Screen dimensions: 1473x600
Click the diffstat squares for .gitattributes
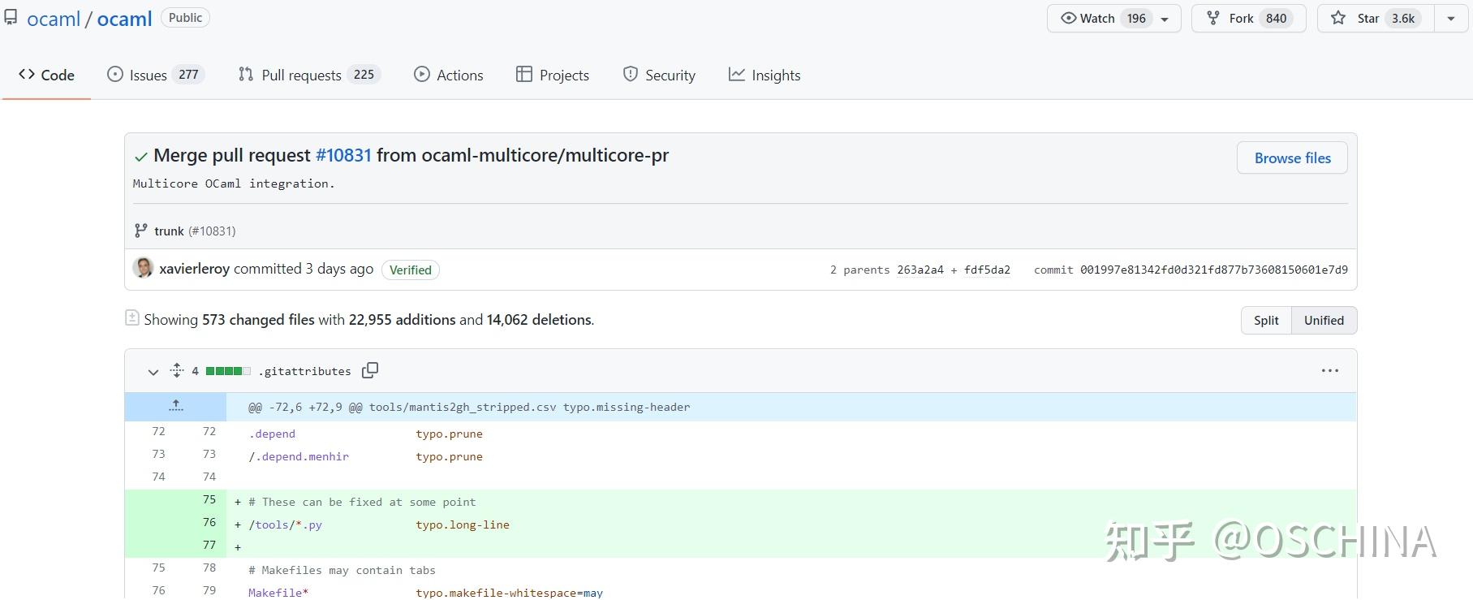(228, 371)
